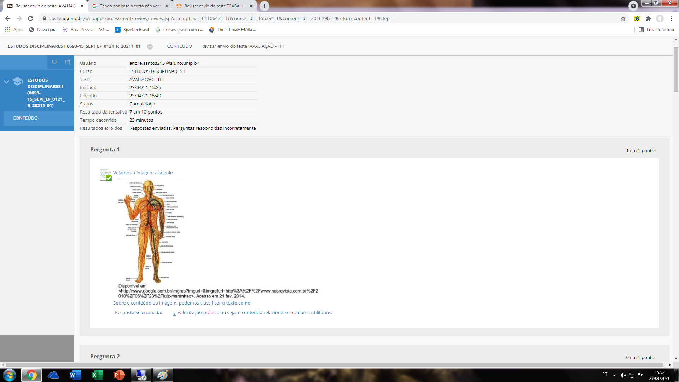679x382 pixels.
Task: Open Excel from the taskbar
Action: pyautogui.click(x=97, y=375)
